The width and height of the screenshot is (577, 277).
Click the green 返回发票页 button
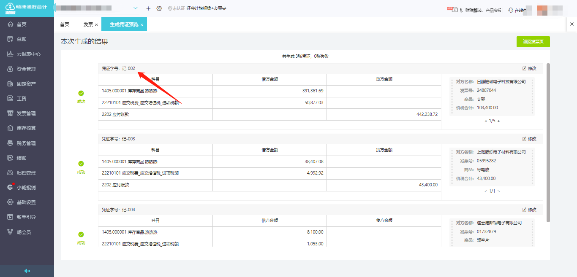(x=533, y=41)
